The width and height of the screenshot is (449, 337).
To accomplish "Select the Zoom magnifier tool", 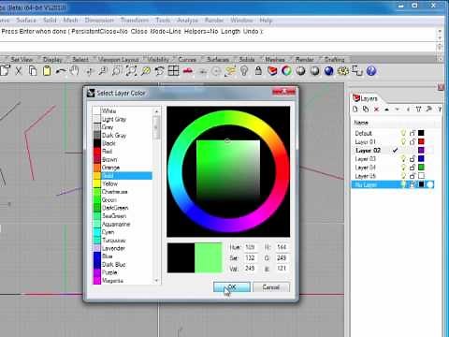I will coord(103,71).
